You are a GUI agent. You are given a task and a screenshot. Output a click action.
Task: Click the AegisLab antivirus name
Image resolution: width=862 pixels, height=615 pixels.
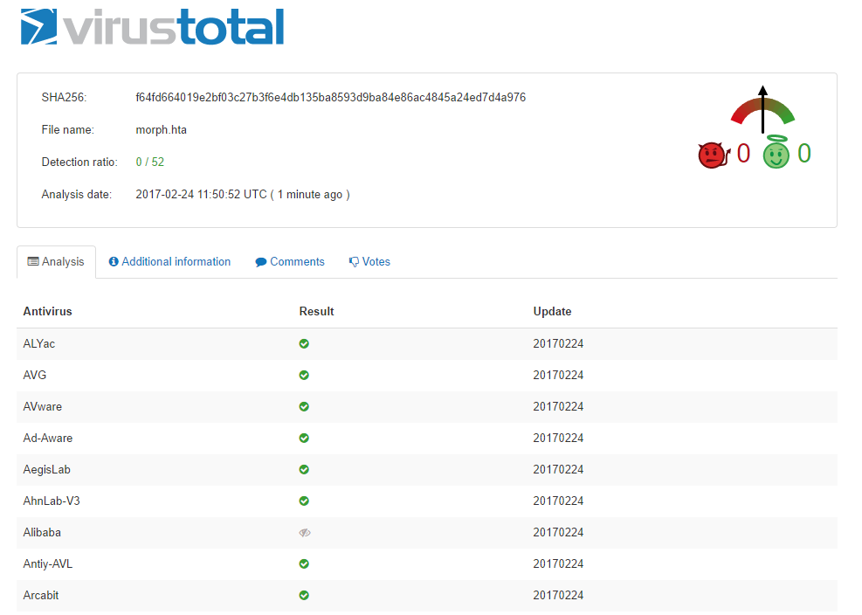[x=47, y=469]
